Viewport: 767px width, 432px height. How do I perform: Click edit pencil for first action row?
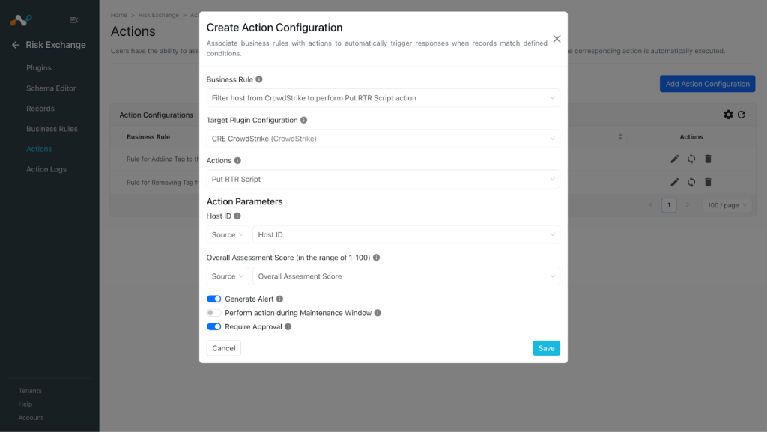(x=675, y=159)
